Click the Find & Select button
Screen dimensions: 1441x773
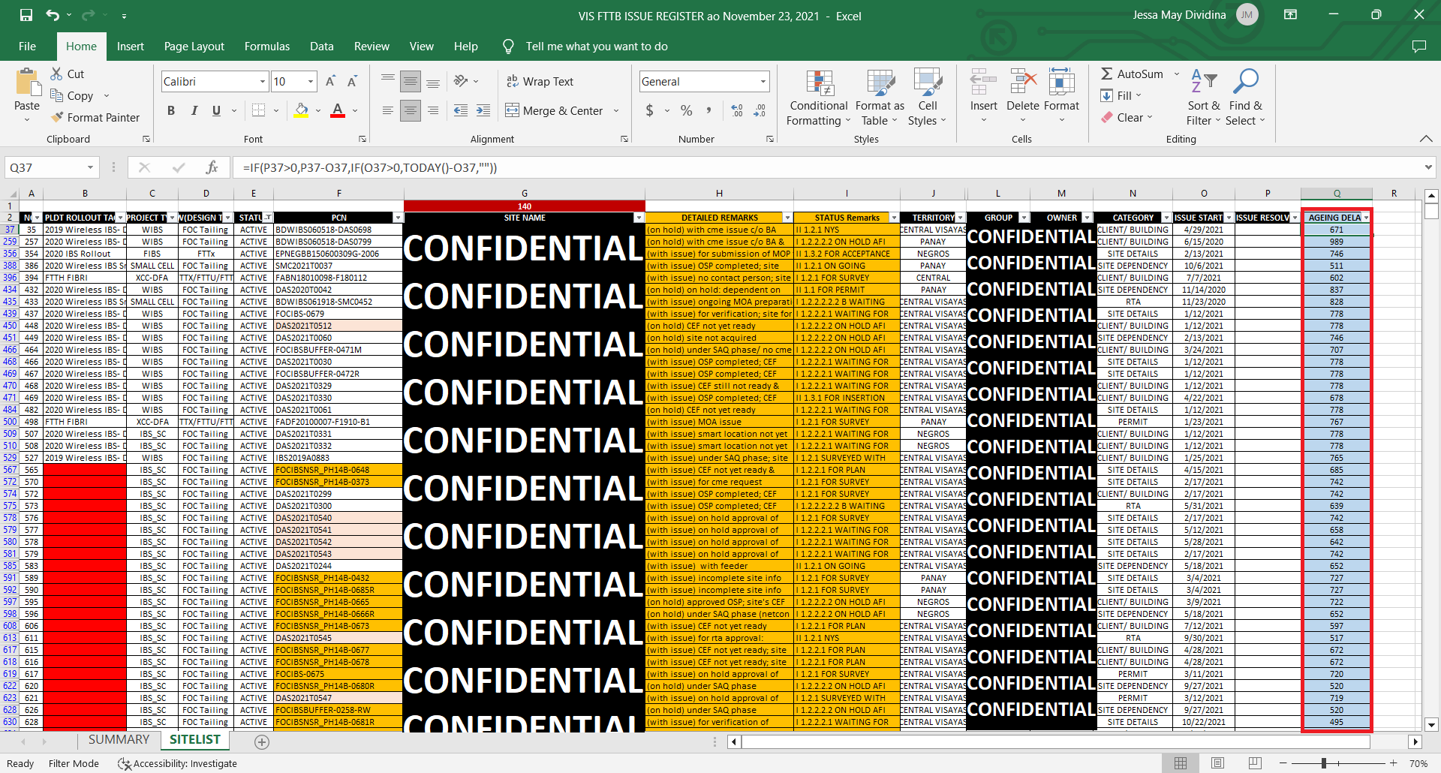(1246, 98)
